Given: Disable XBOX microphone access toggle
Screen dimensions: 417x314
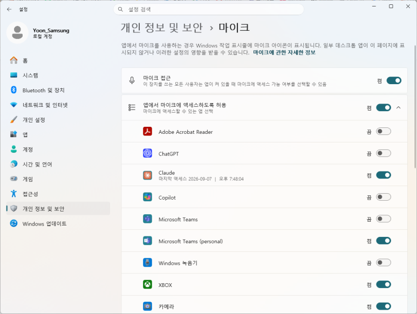Looking at the screenshot, I should (x=384, y=284).
